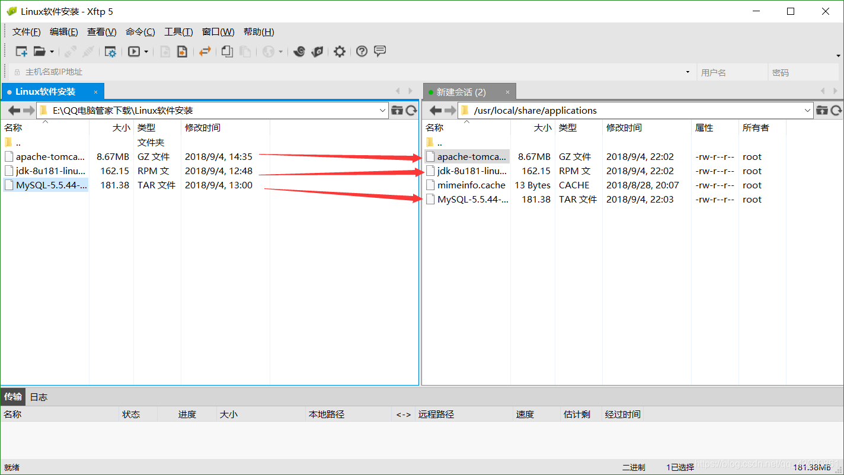Expand the host address dropdown arrow
The image size is (844, 475).
[688, 72]
